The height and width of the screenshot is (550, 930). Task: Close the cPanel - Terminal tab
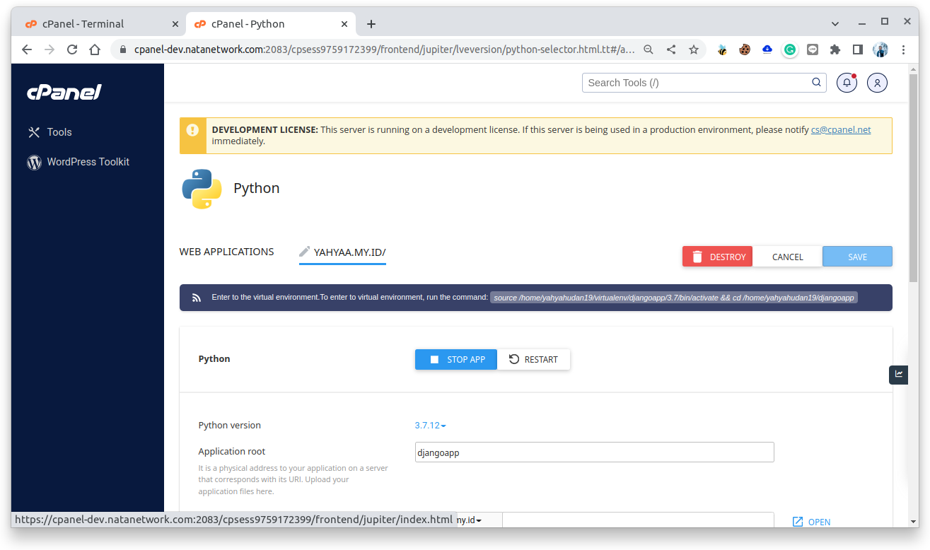tap(175, 24)
